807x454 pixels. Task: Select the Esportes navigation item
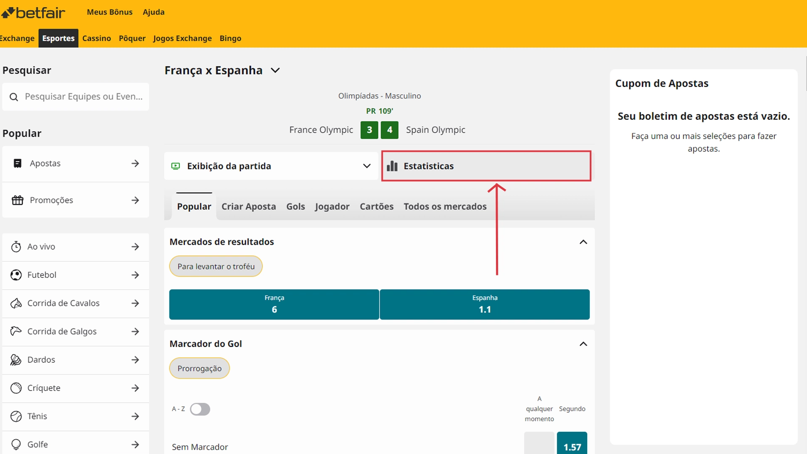coord(58,38)
